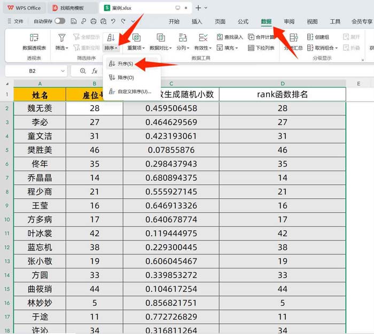Screen dimensions: 374x334
Task: Switch to the Formulas (公式) ribbon tab
Action: [243, 21]
